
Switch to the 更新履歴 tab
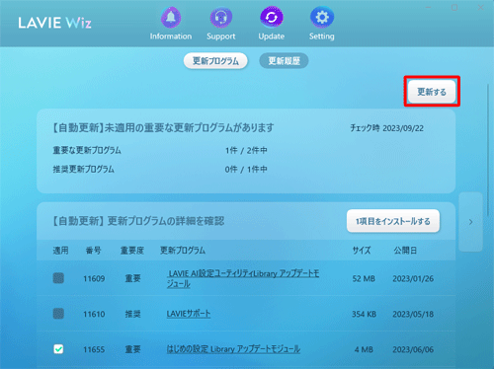click(284, 61)
